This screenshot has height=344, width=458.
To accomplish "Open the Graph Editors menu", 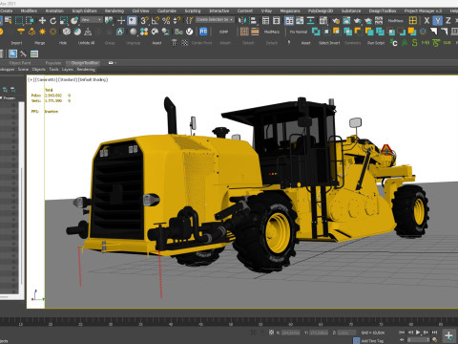I will [84, 11].
